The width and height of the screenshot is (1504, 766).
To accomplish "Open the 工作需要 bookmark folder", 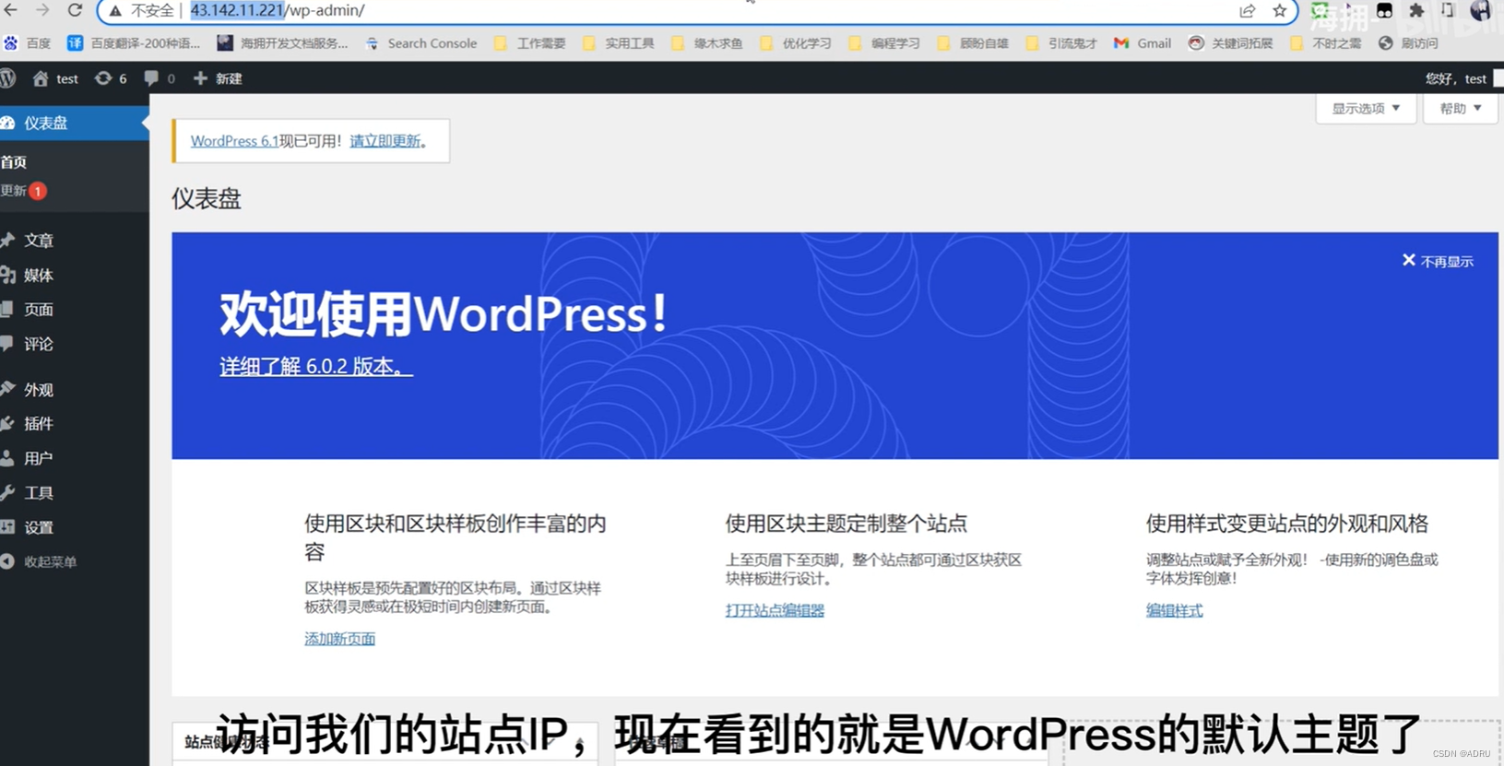I will click(530, 43).
